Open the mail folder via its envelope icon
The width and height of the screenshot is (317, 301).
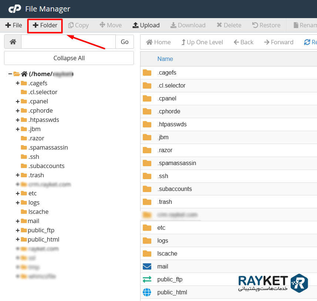(147, 266)
